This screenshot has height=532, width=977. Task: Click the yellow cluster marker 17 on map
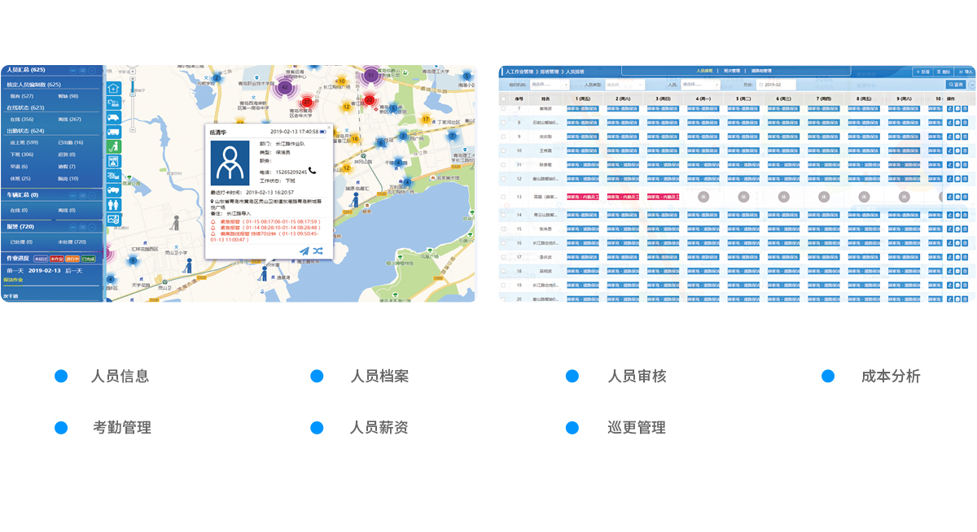425,119
